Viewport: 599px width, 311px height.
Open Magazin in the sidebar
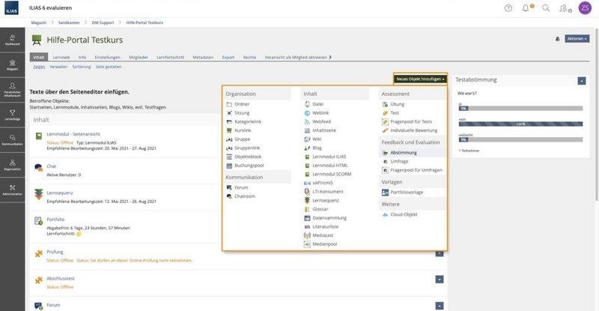pyautogui.click(x=12, y=65)
